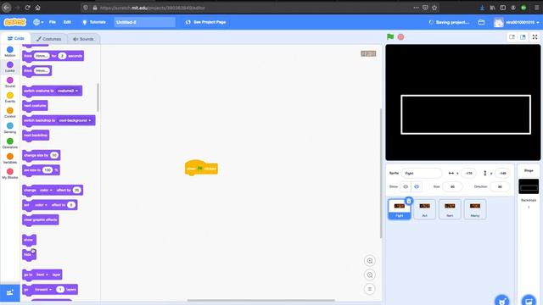Bookmark this page with the star
543x305 pixels.
(434, 8)
